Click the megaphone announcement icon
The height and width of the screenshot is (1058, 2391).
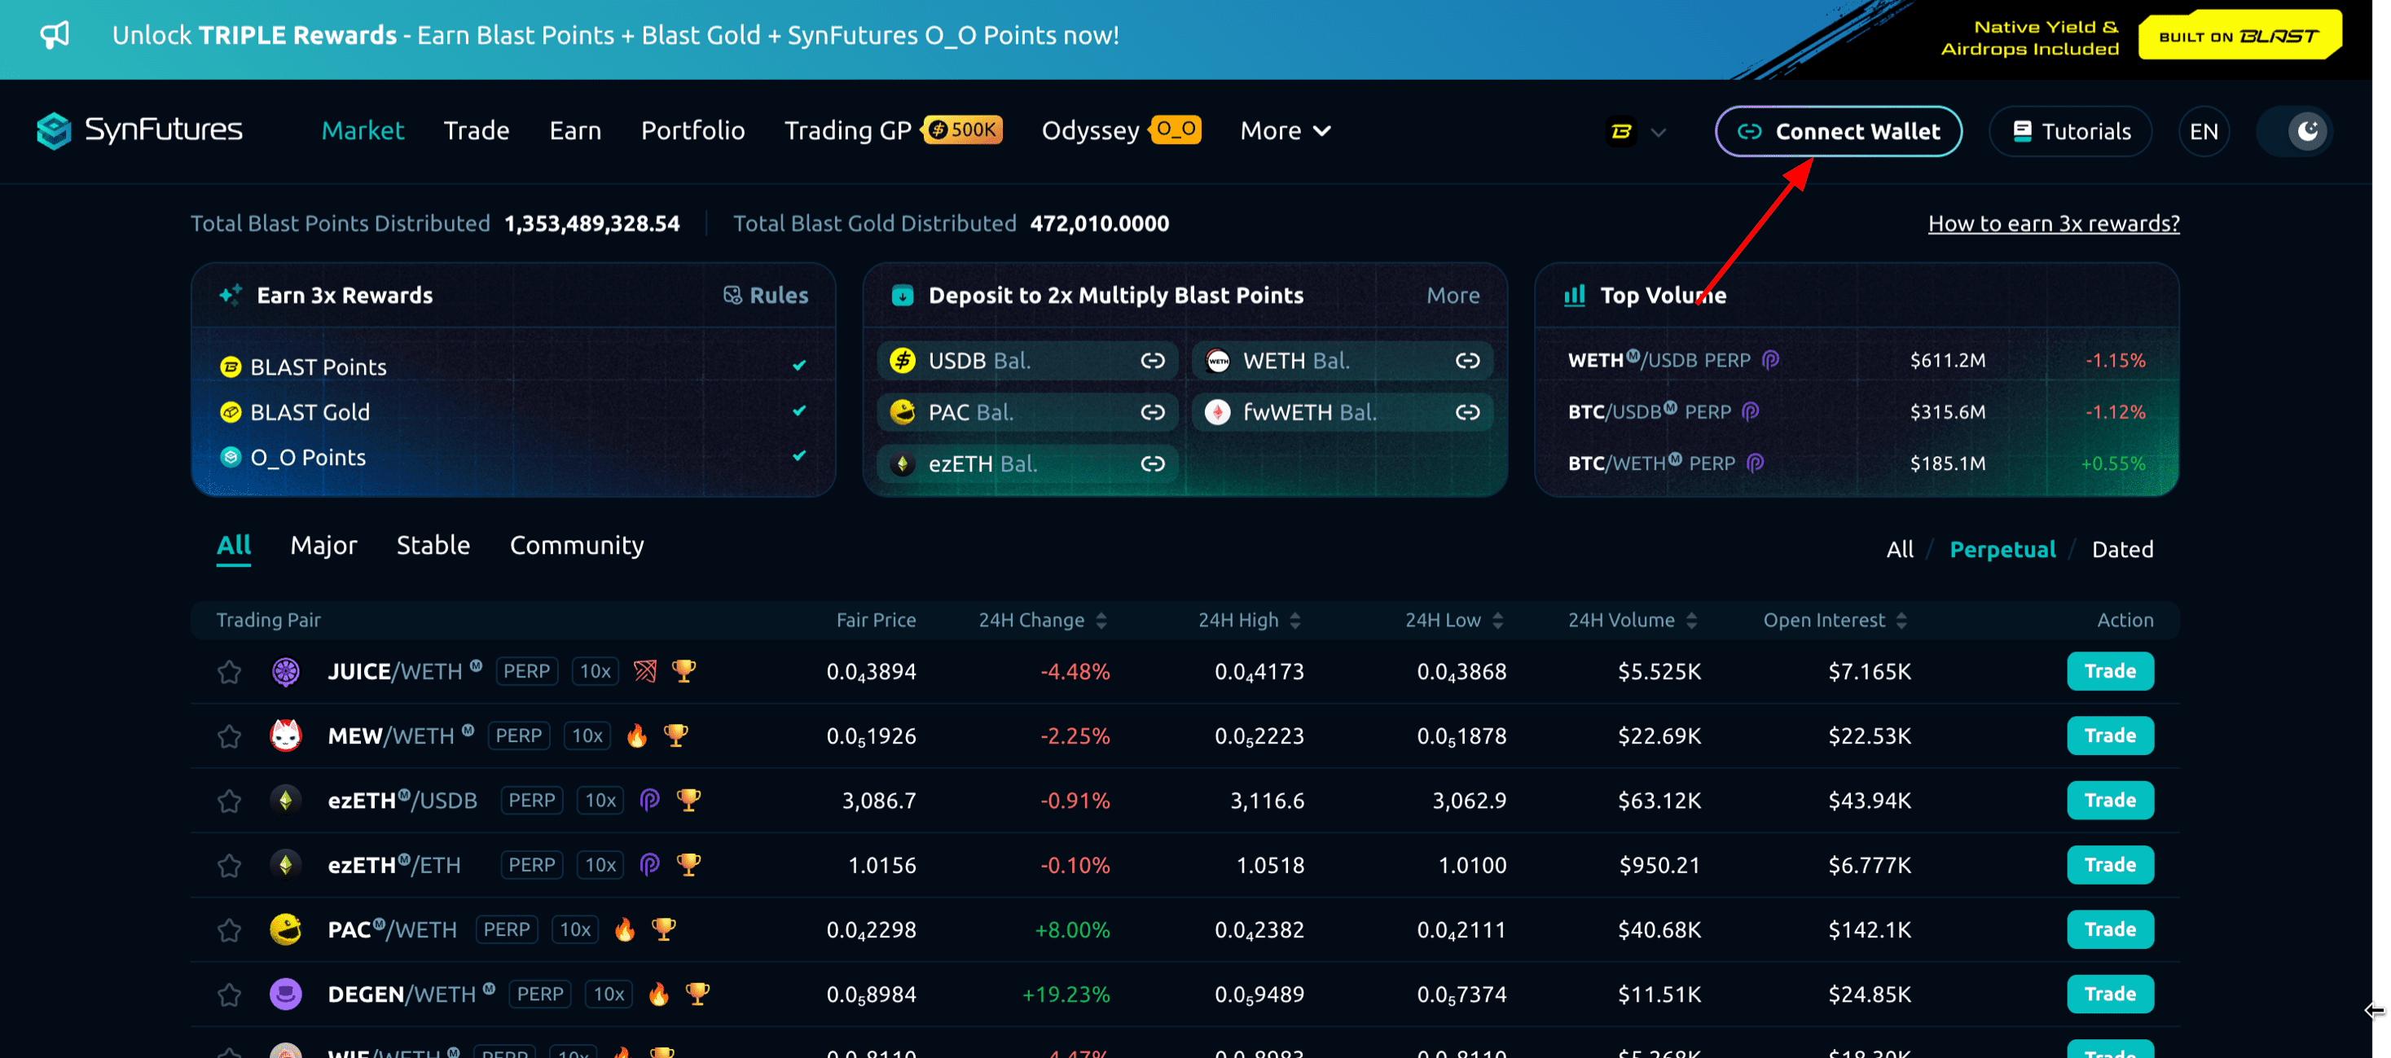(55, 35)
